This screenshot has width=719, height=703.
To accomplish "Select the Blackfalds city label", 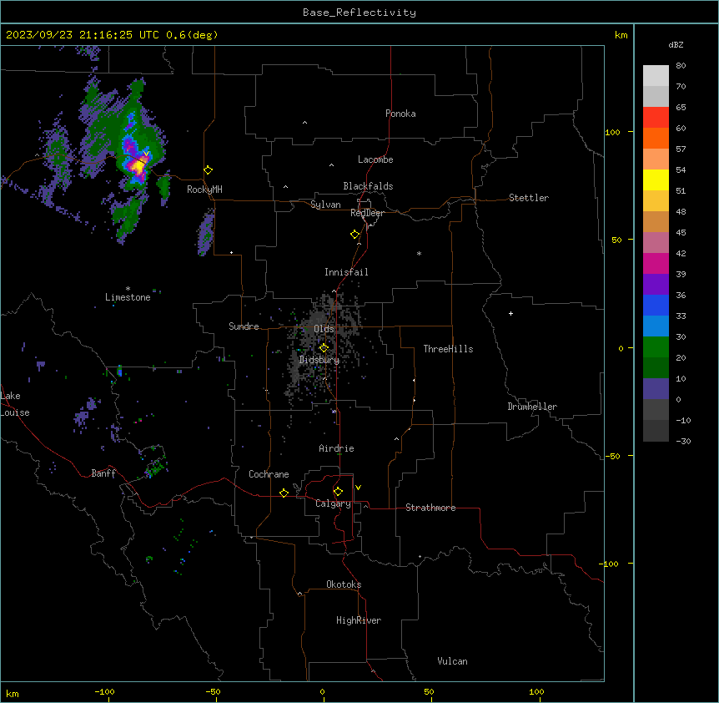I will coord(368,186).
